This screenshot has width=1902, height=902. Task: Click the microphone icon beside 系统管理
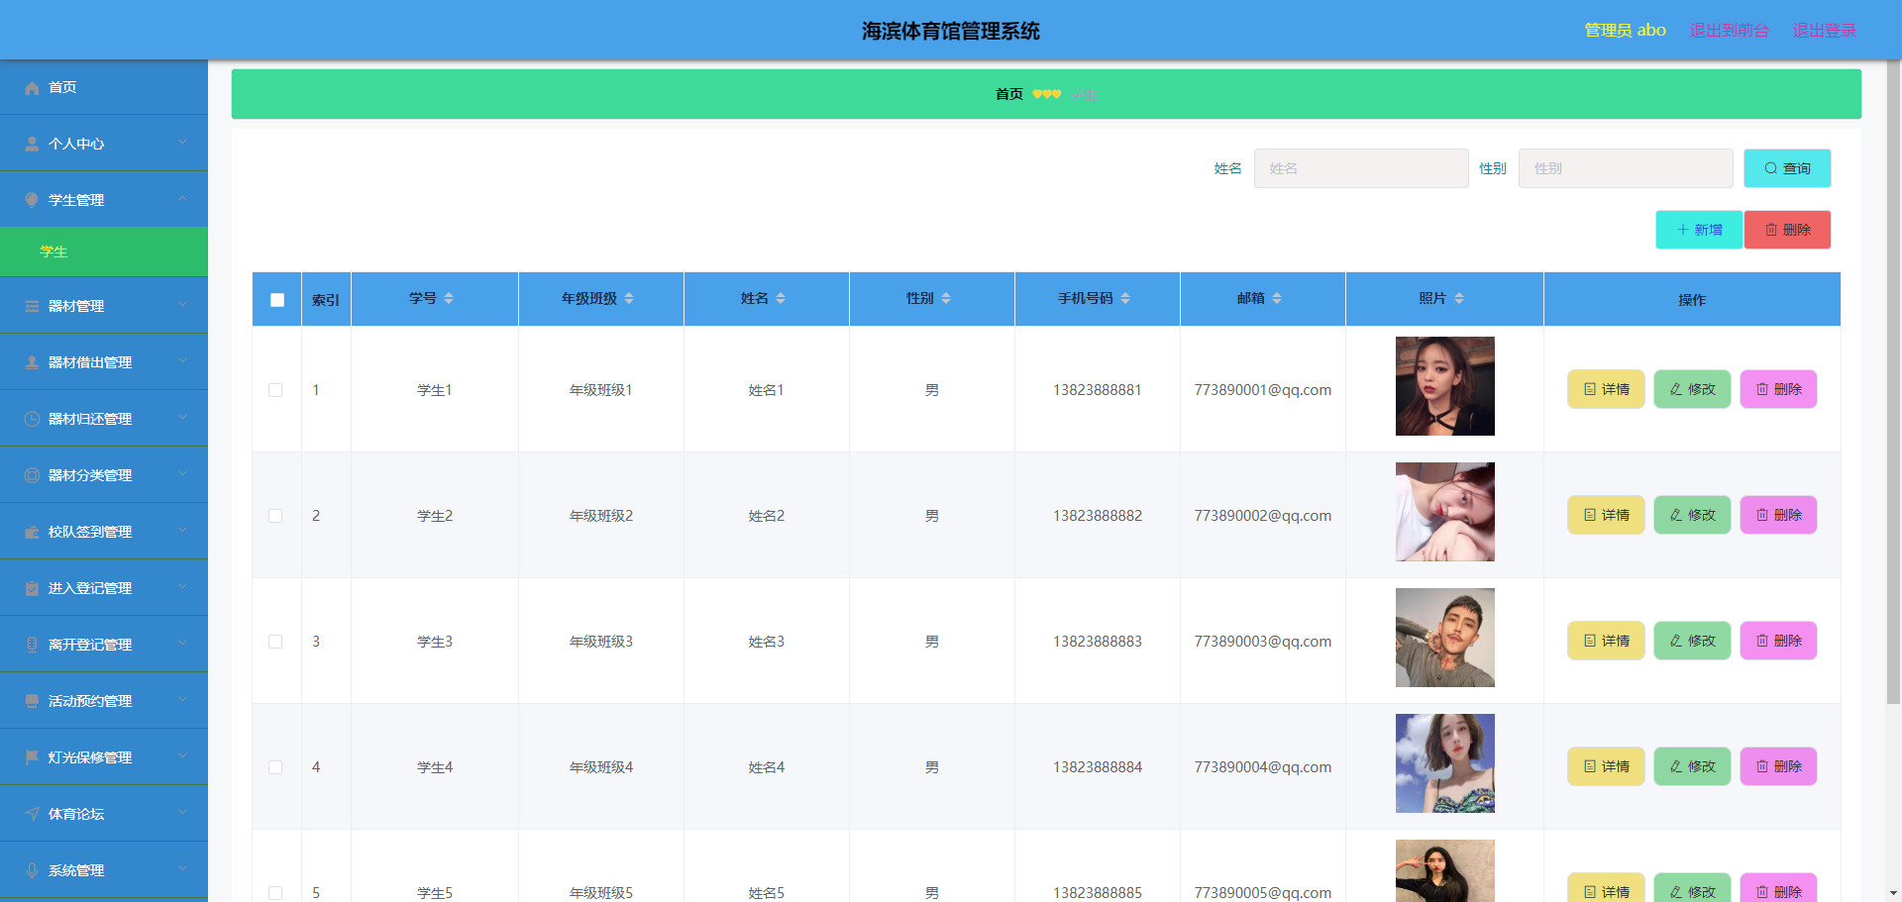[32, 871]
